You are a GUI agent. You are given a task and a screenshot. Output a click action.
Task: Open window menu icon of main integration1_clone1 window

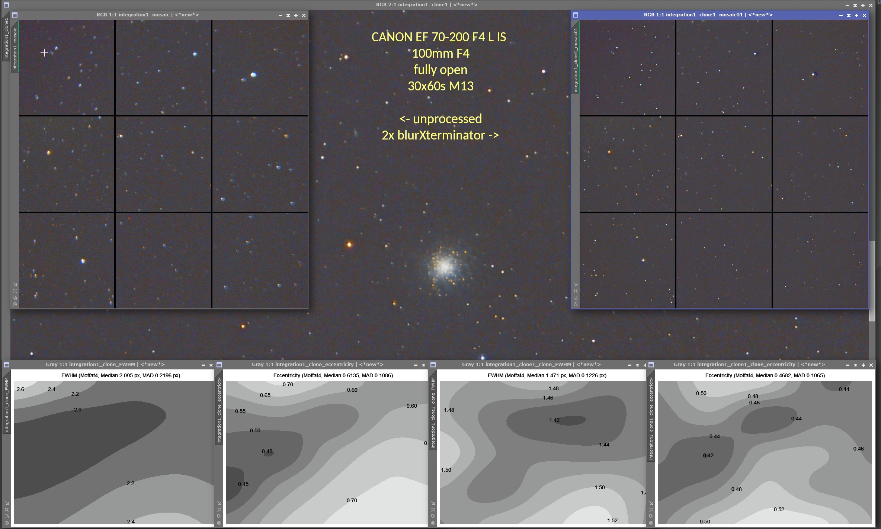point(6,5)
